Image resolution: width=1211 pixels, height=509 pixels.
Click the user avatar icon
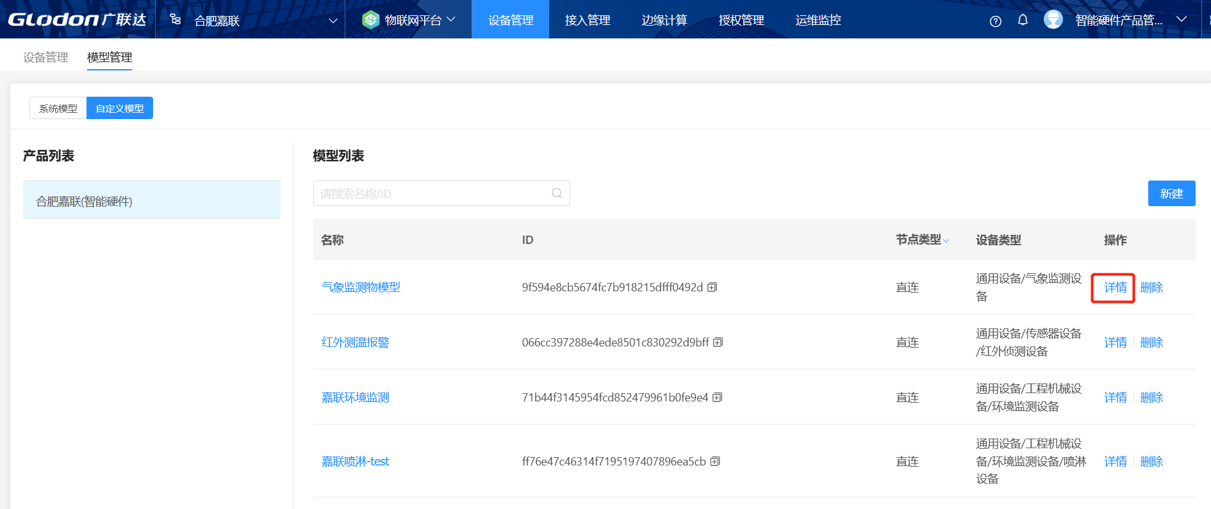click(1053, 20)
